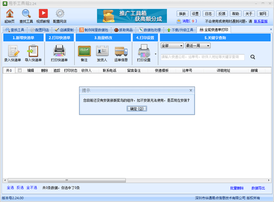Image resolution: width=274 pixels, height=202 pixels.
Task: Click the 配置网店 gear icon
Action: [60, 14]
